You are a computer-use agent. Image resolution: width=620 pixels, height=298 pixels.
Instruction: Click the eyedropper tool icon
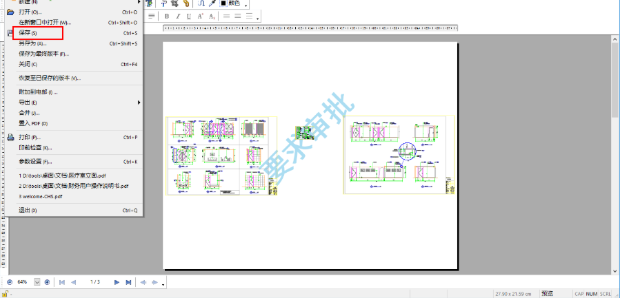coord(211,3)
